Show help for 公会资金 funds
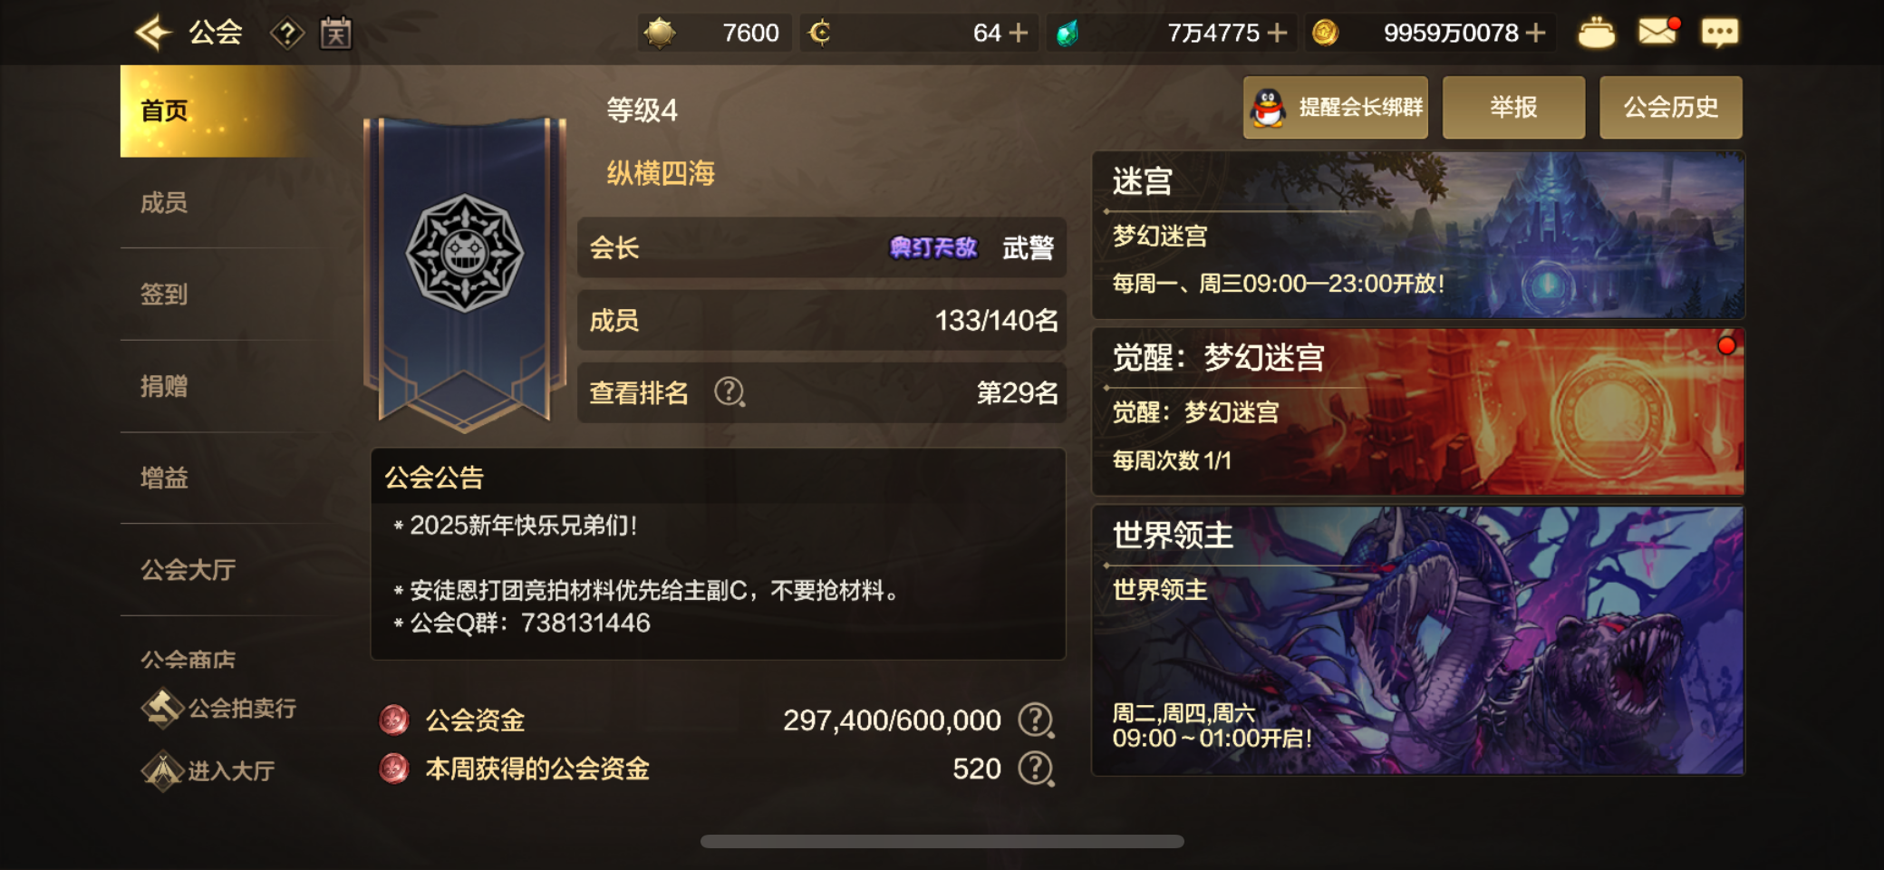The width and height of the screenshot is (1884, 870). [x=1036, y=720]
